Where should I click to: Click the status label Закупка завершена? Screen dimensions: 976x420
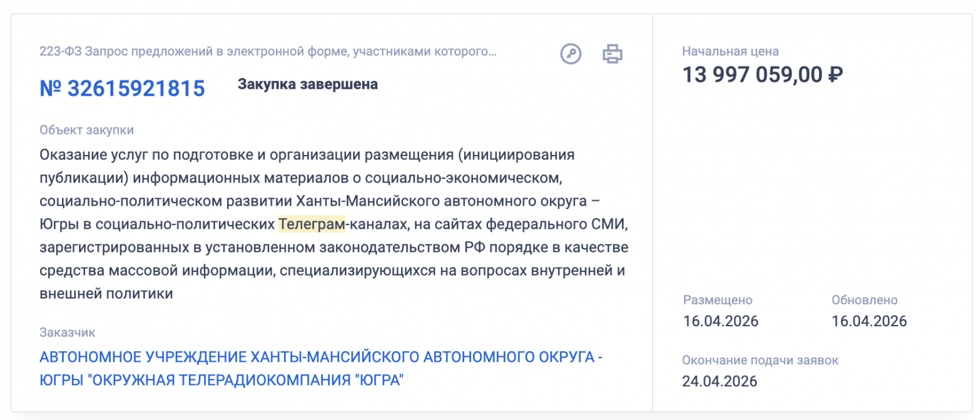[x=307, y=84]
